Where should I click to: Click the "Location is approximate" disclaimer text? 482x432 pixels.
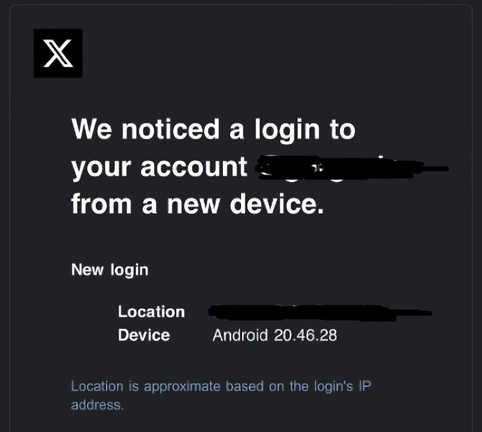click(x=221, y=395)
